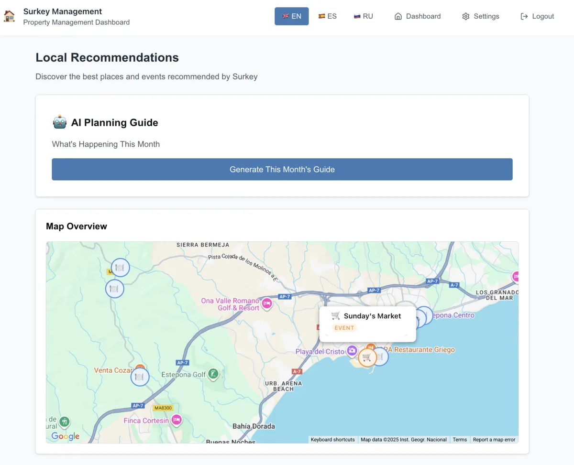This screenshot has height=465, width=574.
Task: Click the Estepona Golf map label
Action: [x=184, y=375]
